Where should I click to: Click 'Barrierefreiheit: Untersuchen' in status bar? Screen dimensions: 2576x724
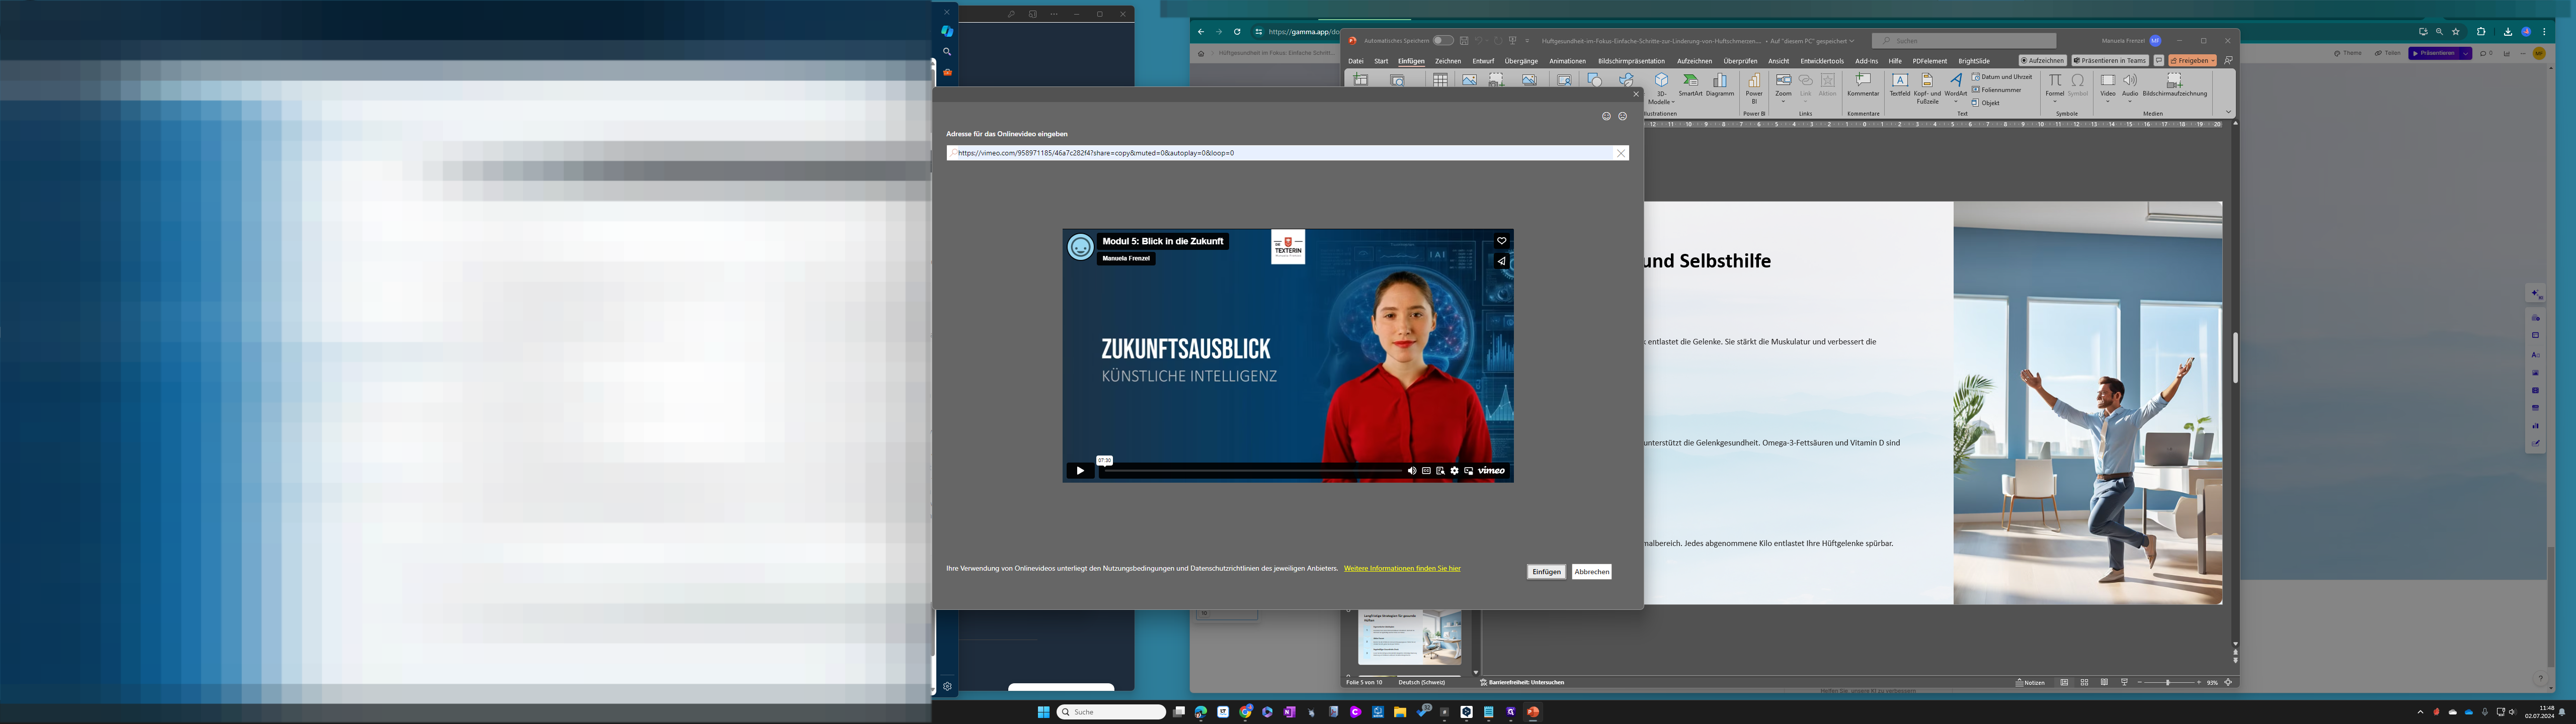click(x=1522, y=682)
